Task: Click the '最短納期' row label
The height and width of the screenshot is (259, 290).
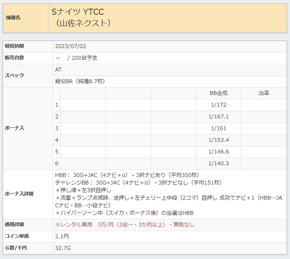Action: pyautogui.click(x=14, y=46)
